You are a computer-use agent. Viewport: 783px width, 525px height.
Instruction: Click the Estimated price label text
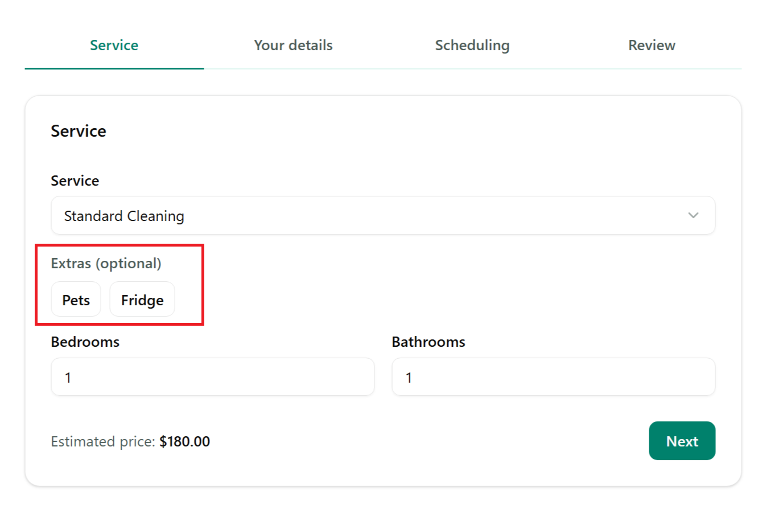(x=102, y=441)
